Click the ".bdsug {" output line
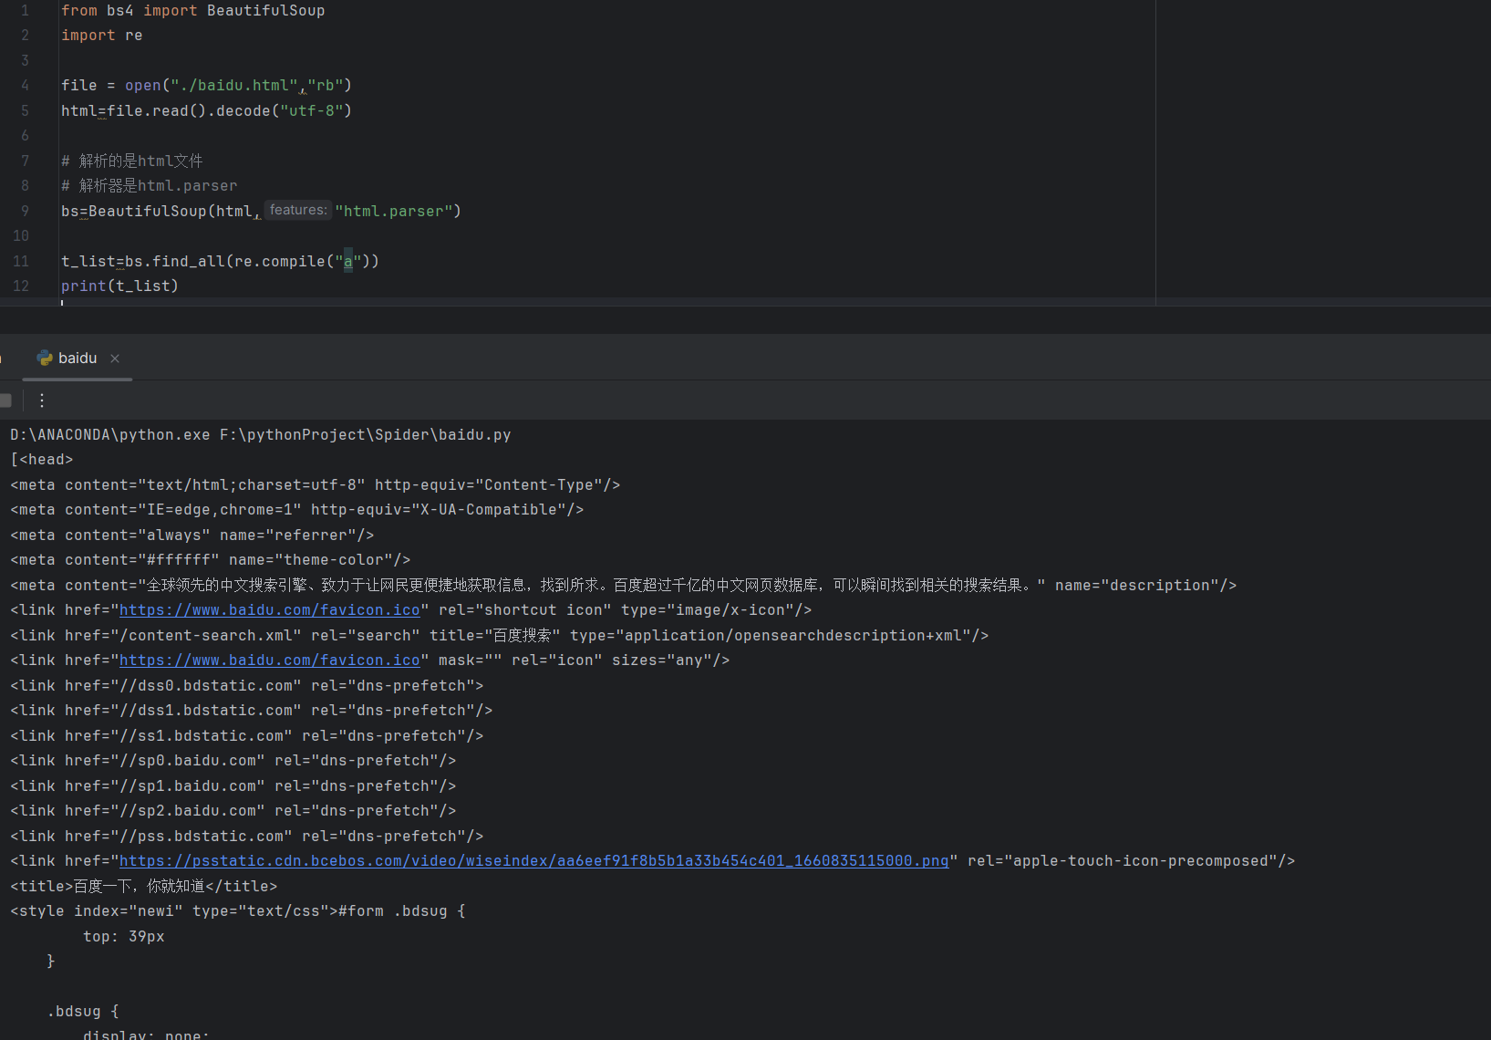Viewport: 1491px width, 1040px height. tap(83, 1012)
